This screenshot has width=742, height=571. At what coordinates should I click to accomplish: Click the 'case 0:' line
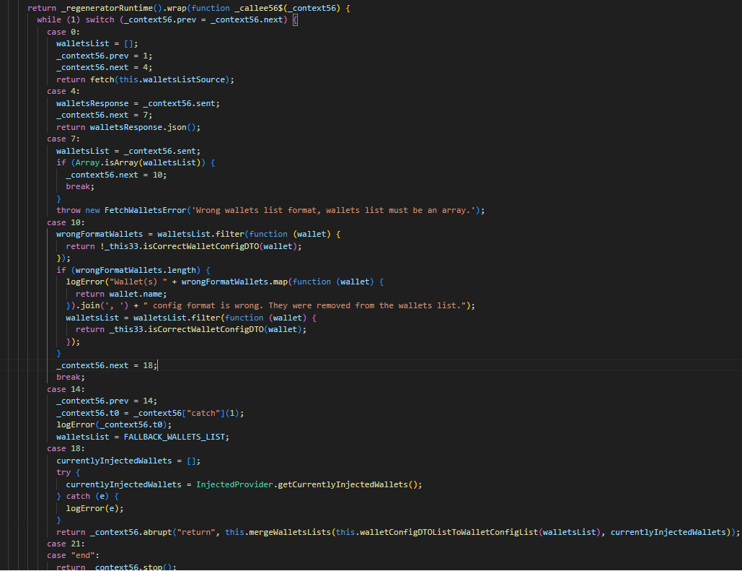click(63, 32)
